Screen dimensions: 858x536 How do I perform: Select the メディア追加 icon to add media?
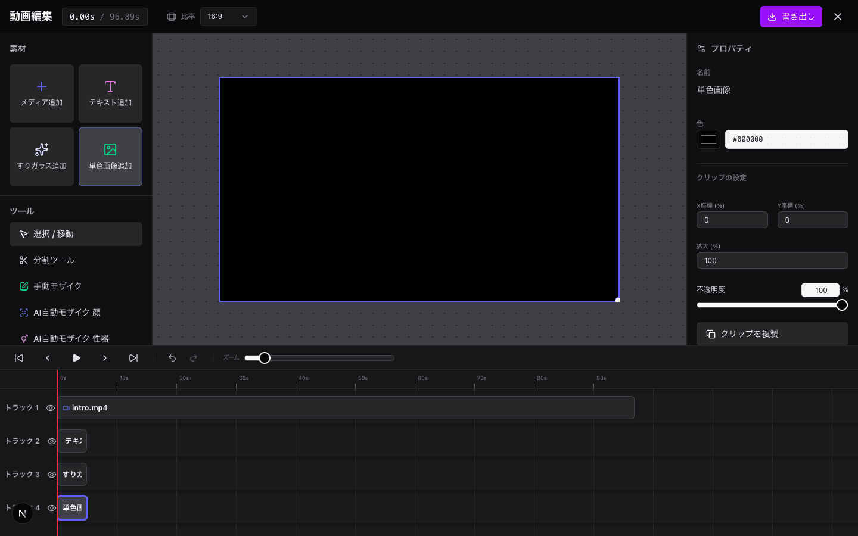point(41,94)
